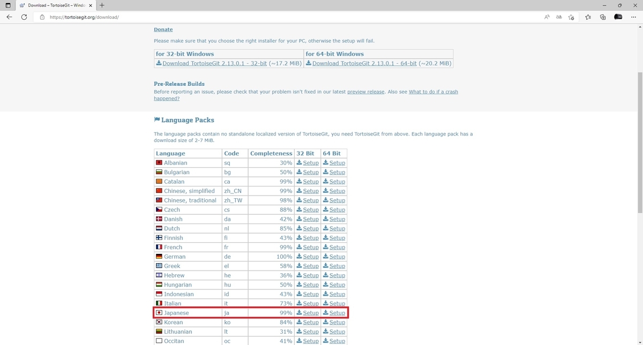Click 64 Bit Setup for Hebrew
The image size is (643, 345).
tap(334, 275)
